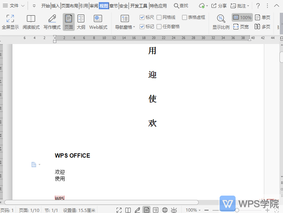Screen dimensions: 283x213
Task: Switch to the 页面布局 tab
Action: pyautogui.click(x=70, y=6)
